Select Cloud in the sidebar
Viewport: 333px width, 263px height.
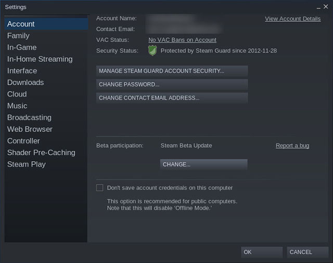click(46, 94)
